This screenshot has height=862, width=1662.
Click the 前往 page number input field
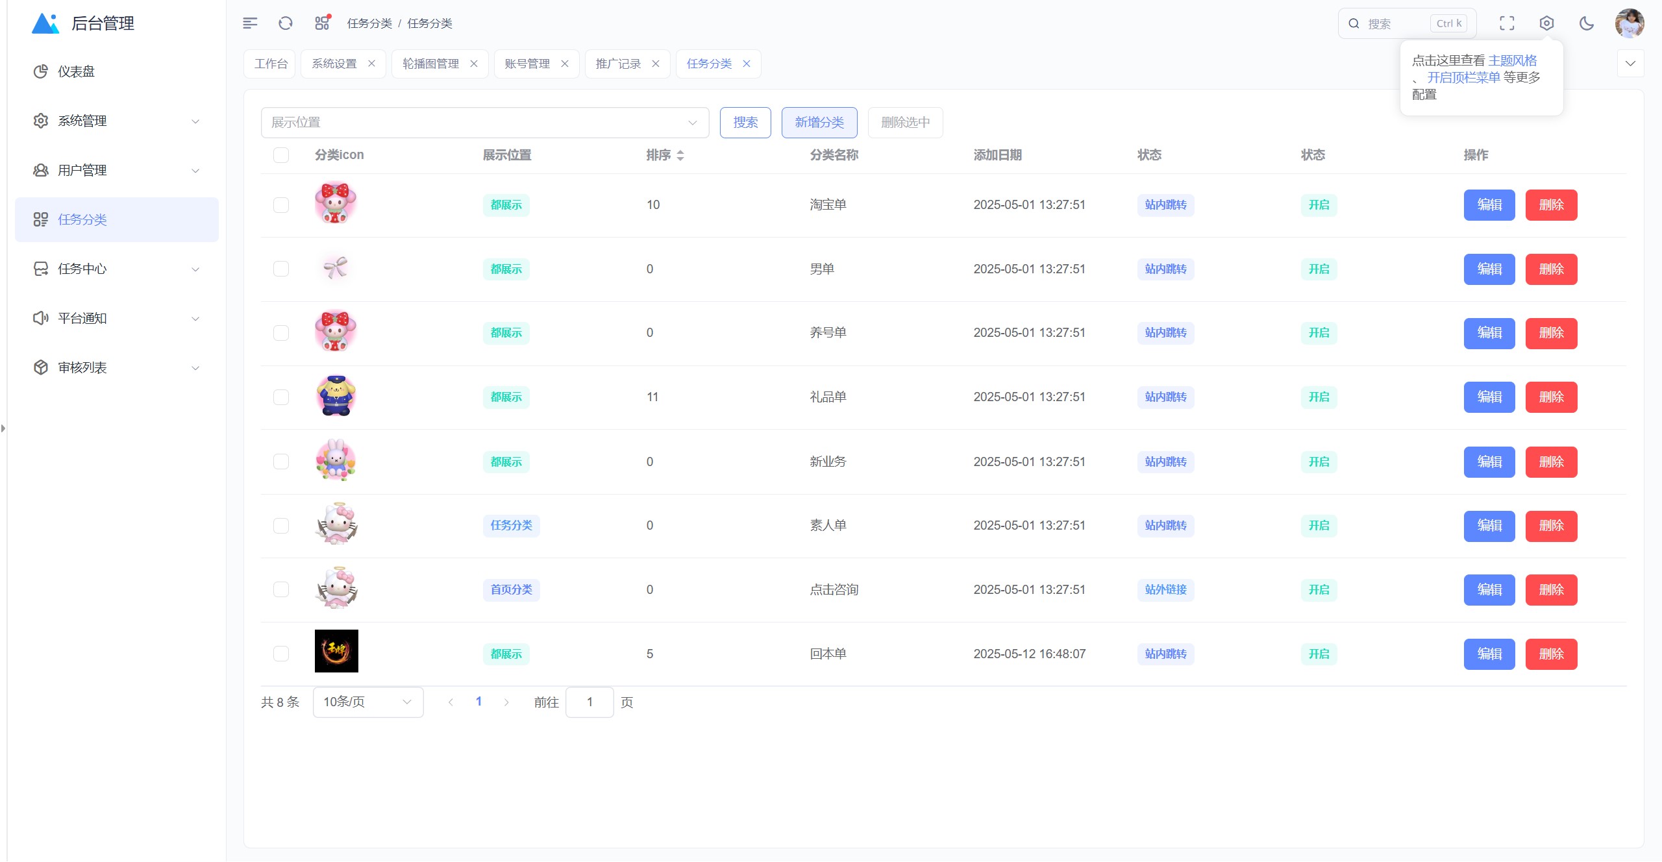589,702
